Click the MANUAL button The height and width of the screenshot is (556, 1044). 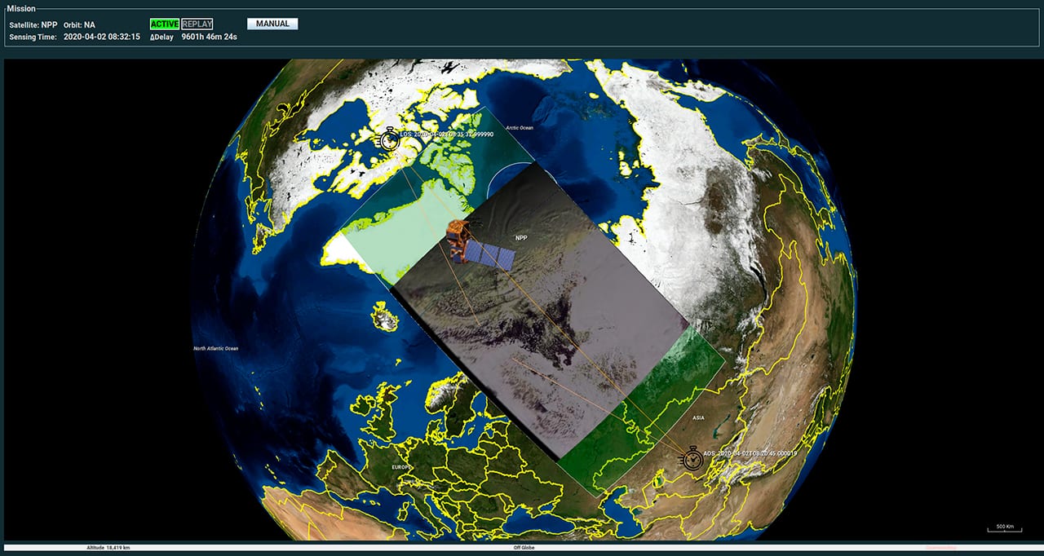(272, 24)
